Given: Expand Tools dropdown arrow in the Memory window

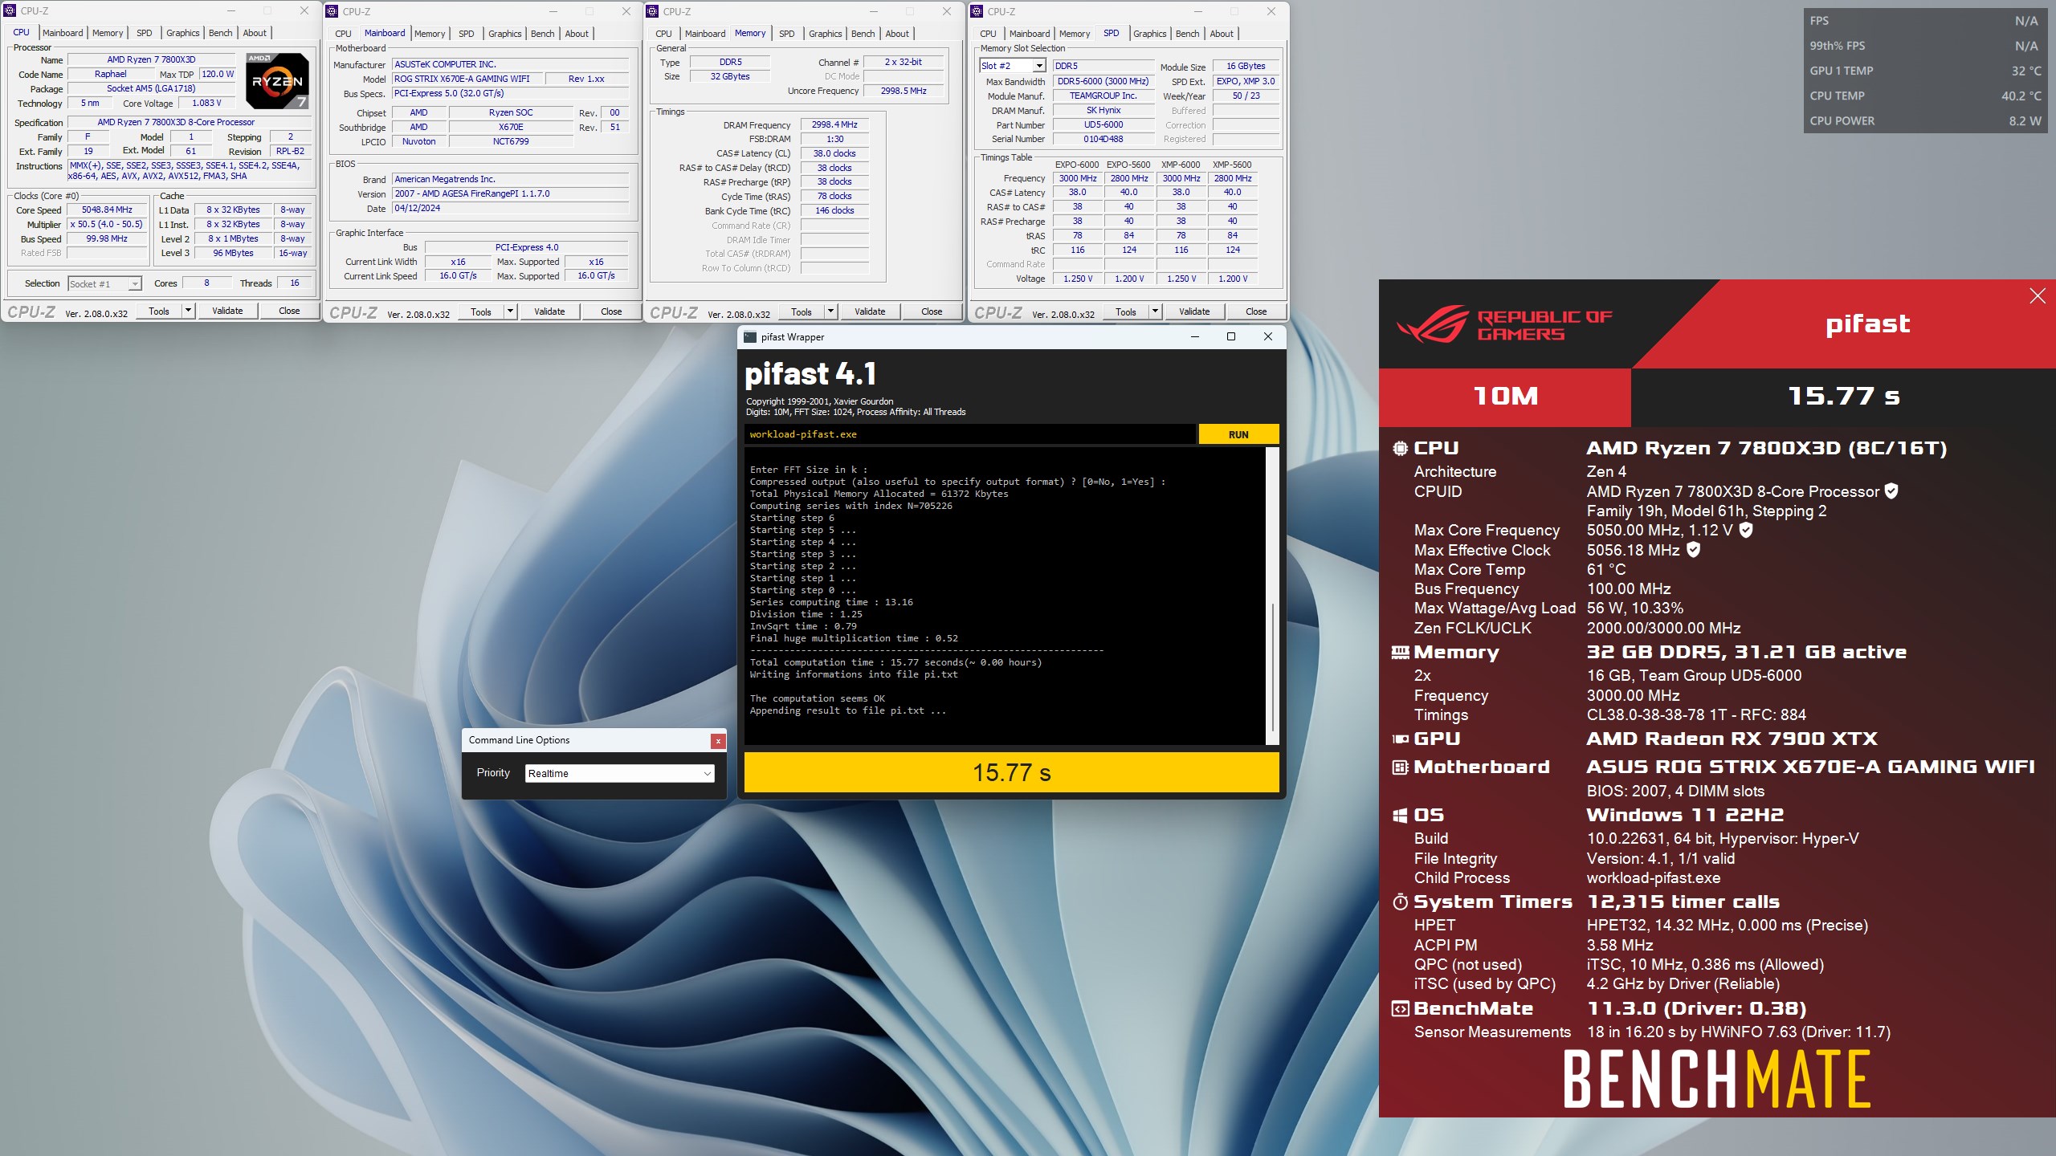Looking at the screenshot, I should [830, 311].
